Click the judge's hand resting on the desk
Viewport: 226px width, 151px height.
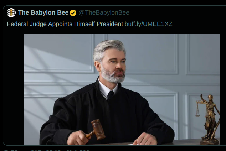coord(145,139)
